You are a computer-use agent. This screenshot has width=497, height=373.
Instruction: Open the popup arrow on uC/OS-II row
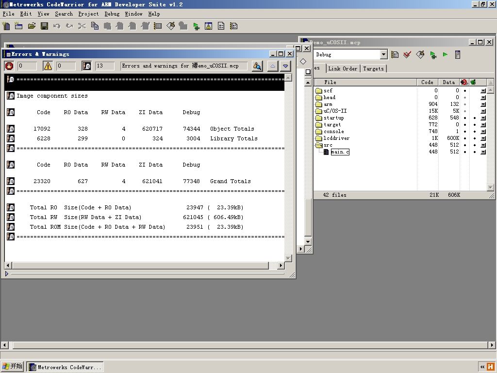[x=483, y=111]
